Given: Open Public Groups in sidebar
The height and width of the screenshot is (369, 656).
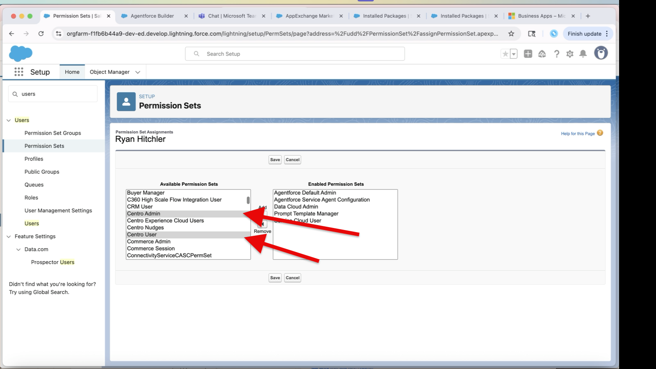Looking at the screenshot, I should click(x=42, y=172).
